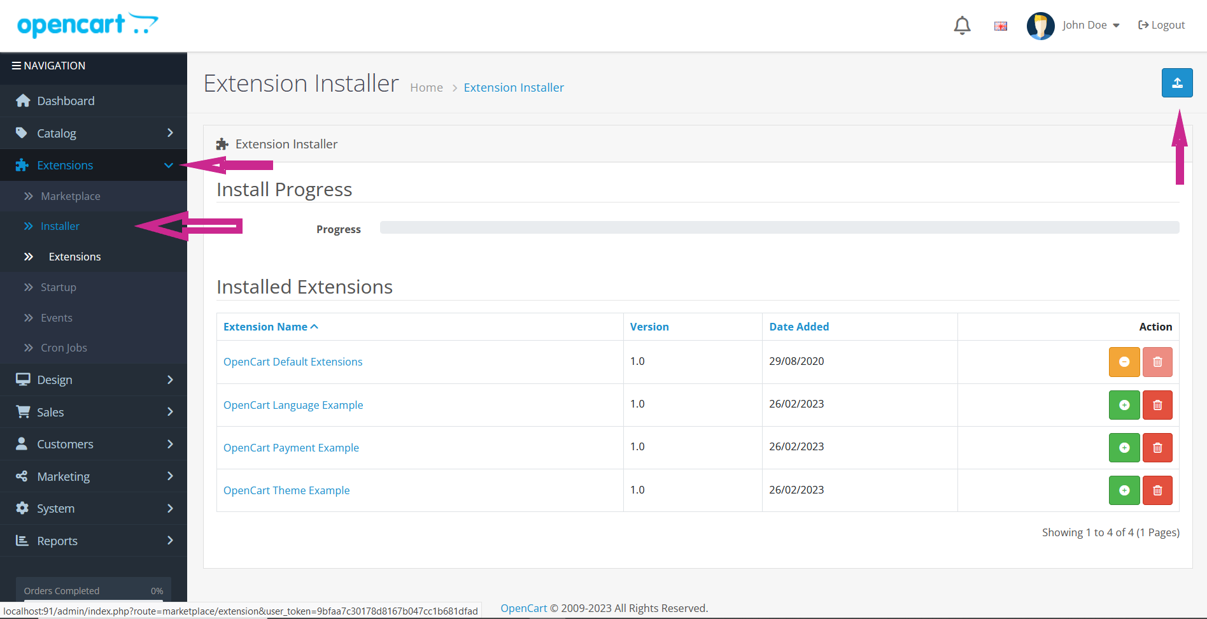Delete OpenCart Payment Example with trash button
Viewport: 1207px width, 619px height.
[x=1157, y=448]
